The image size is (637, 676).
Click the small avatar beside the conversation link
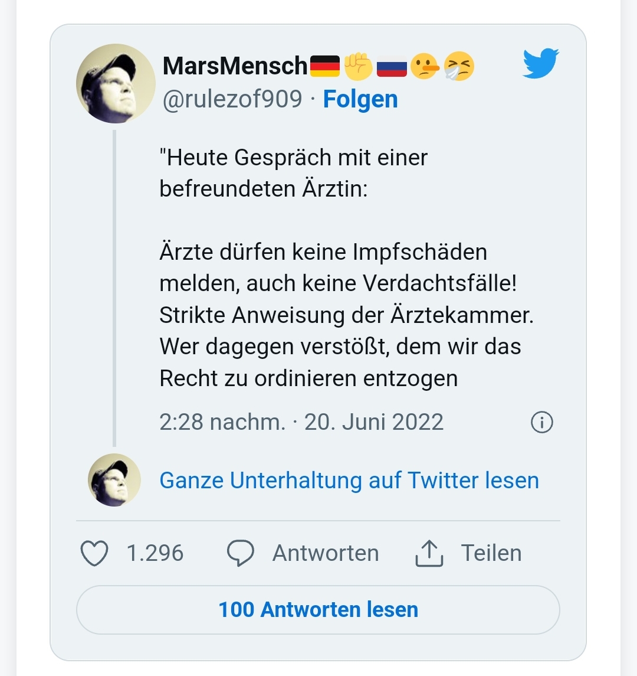(x=114, y=480)
